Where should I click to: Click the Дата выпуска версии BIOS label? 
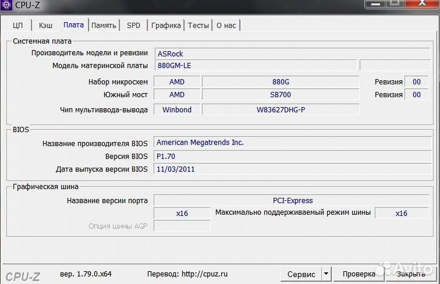pos(101,170)
